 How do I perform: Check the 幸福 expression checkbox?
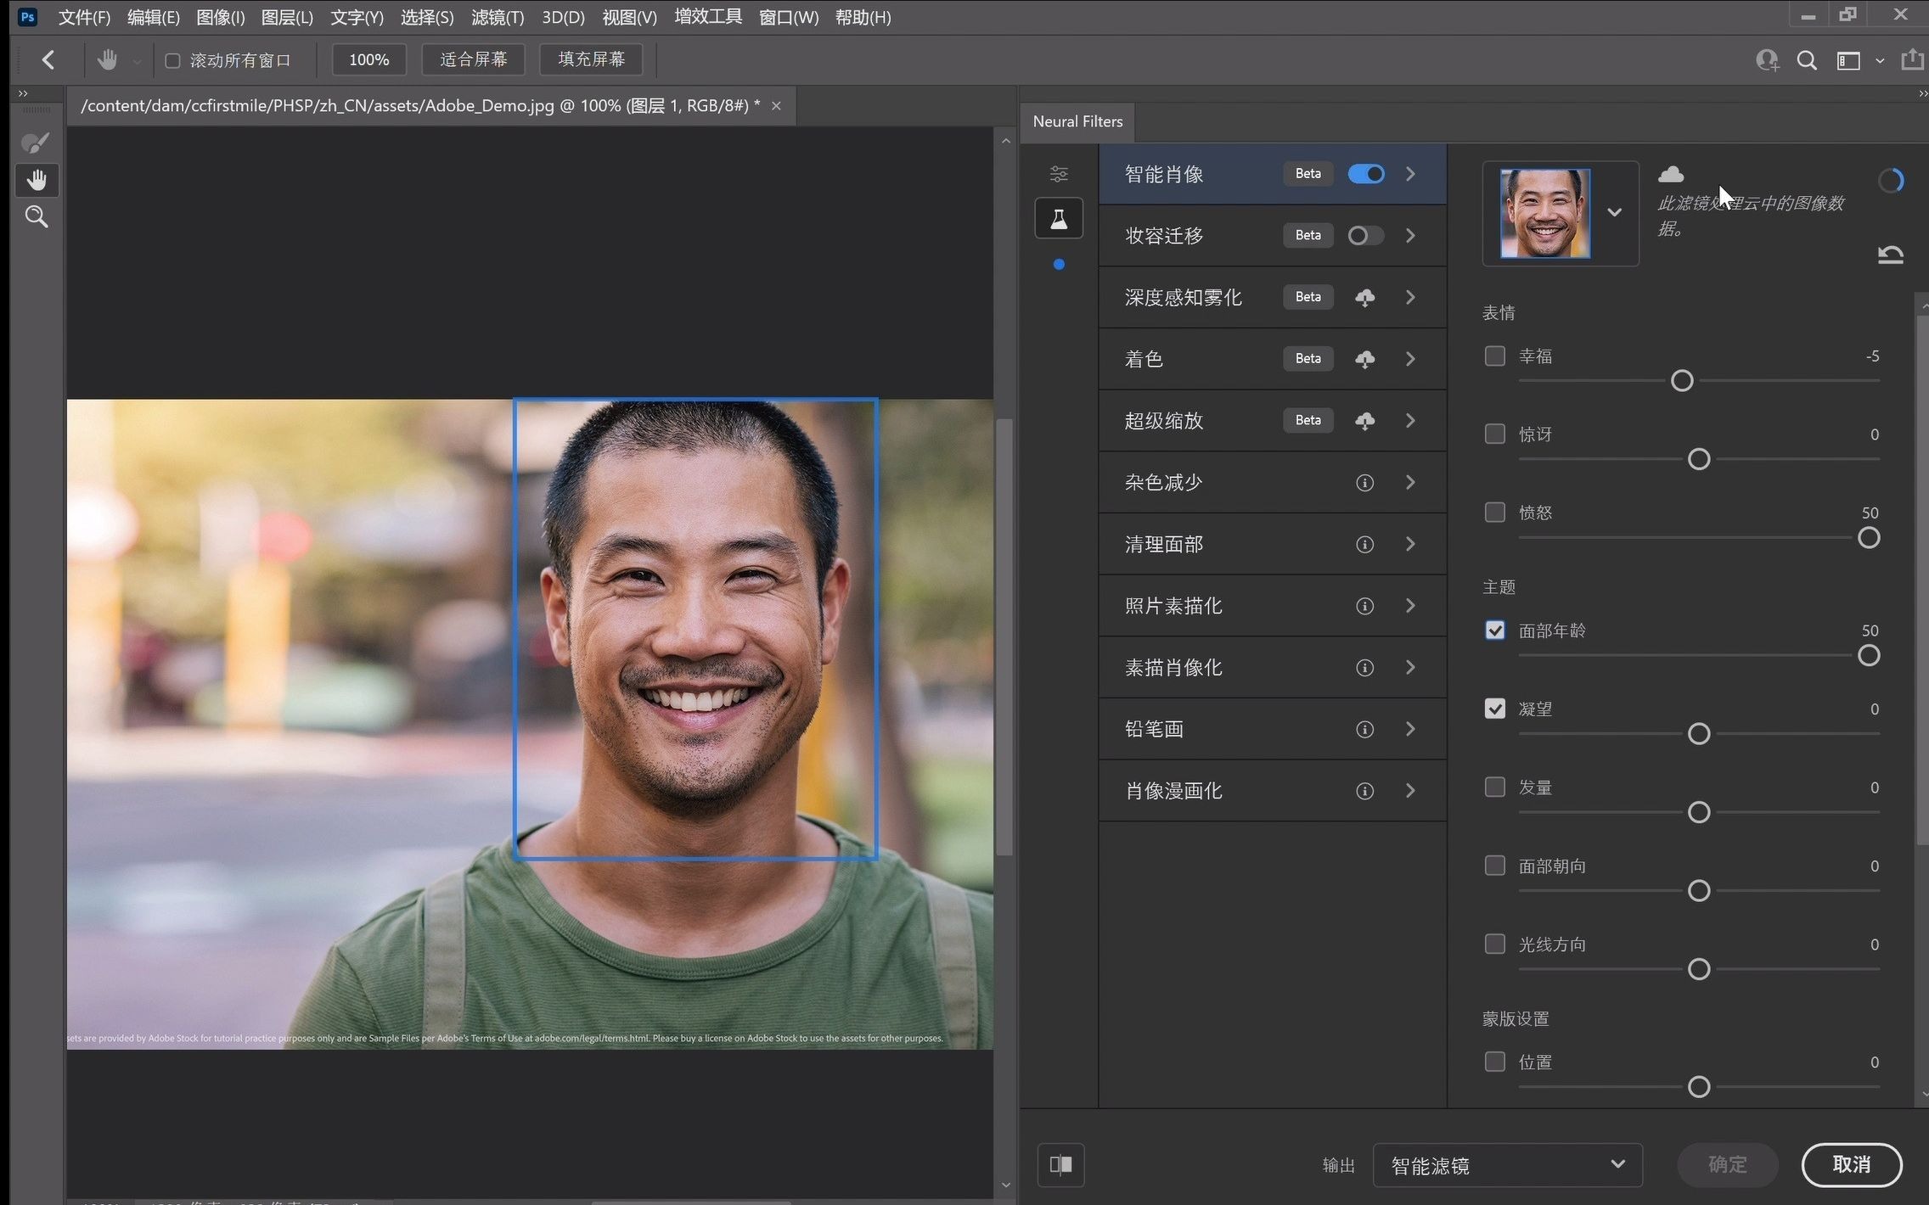click(x=1494, y=356)
